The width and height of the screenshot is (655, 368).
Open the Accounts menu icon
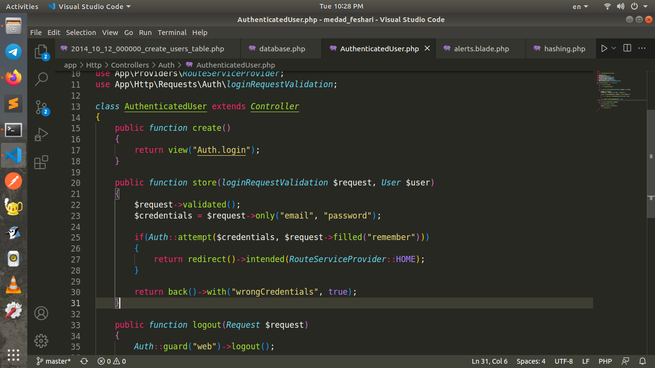(41, 313)
